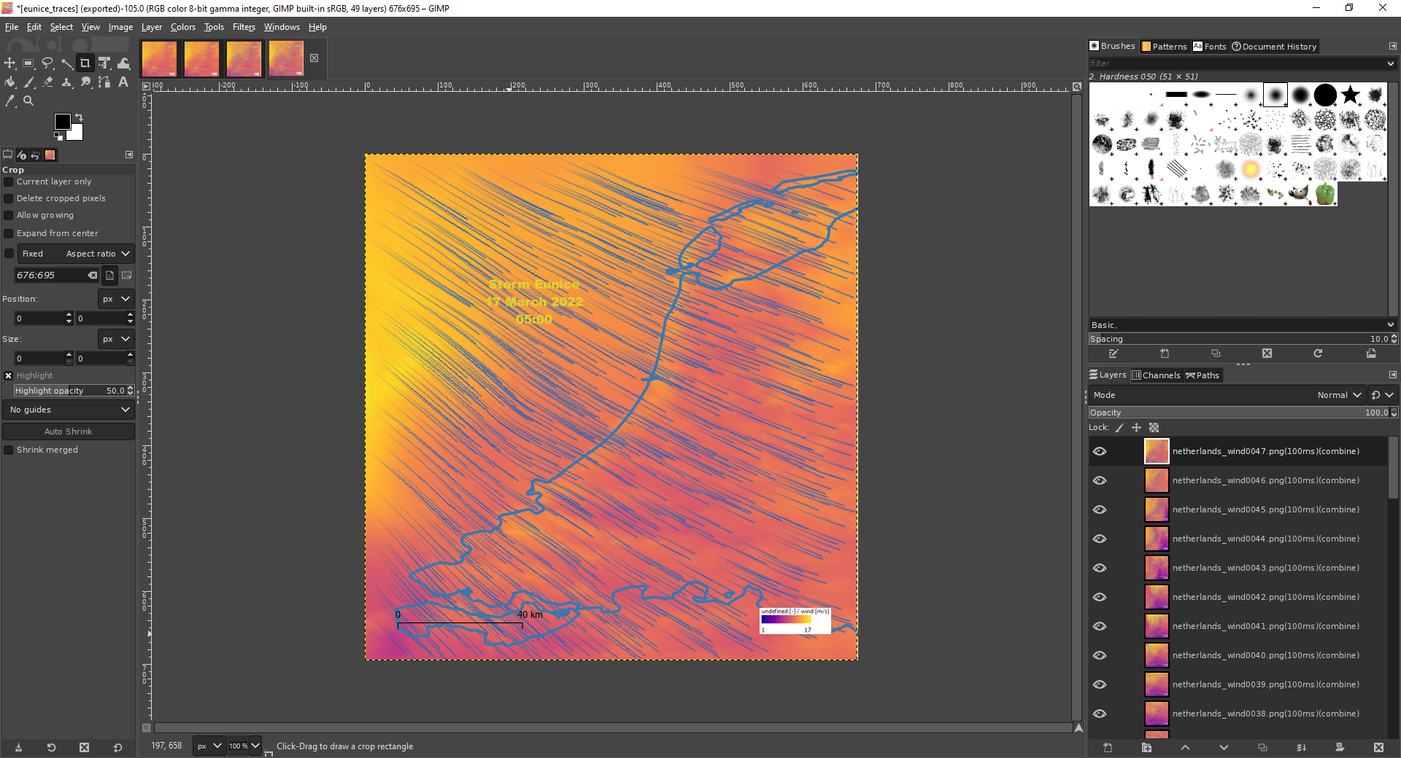Enable Delete cropped pixels option
1401x758 pixels.
(9, 199)
